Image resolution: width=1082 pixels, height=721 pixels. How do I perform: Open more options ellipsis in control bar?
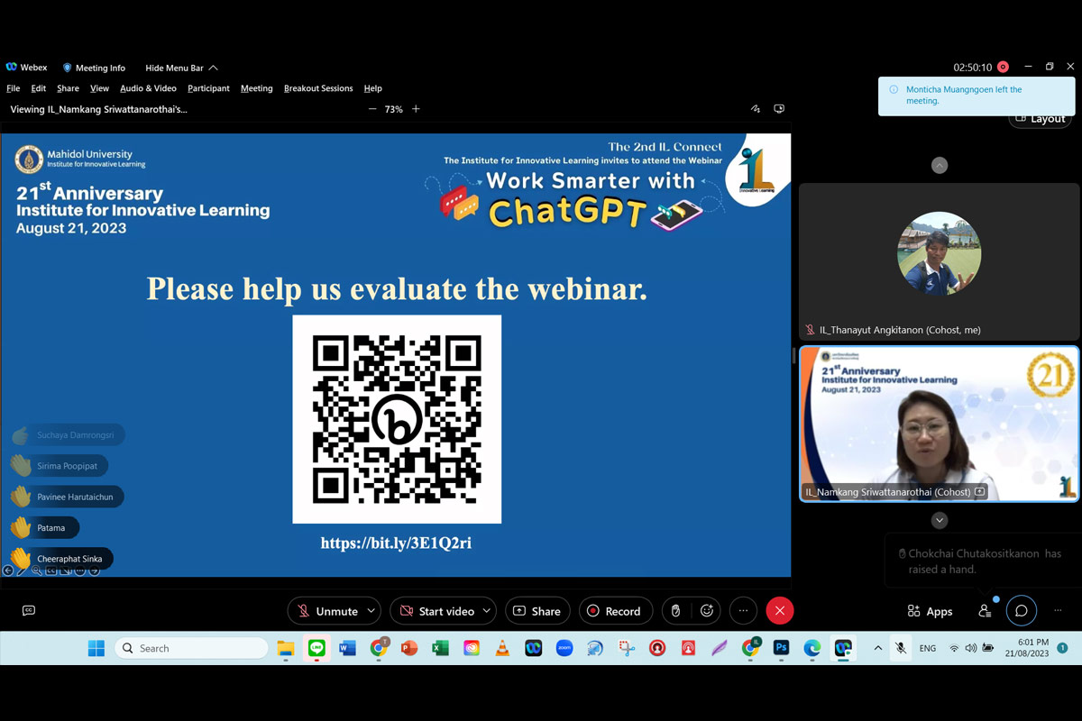(x=743, y=611)
